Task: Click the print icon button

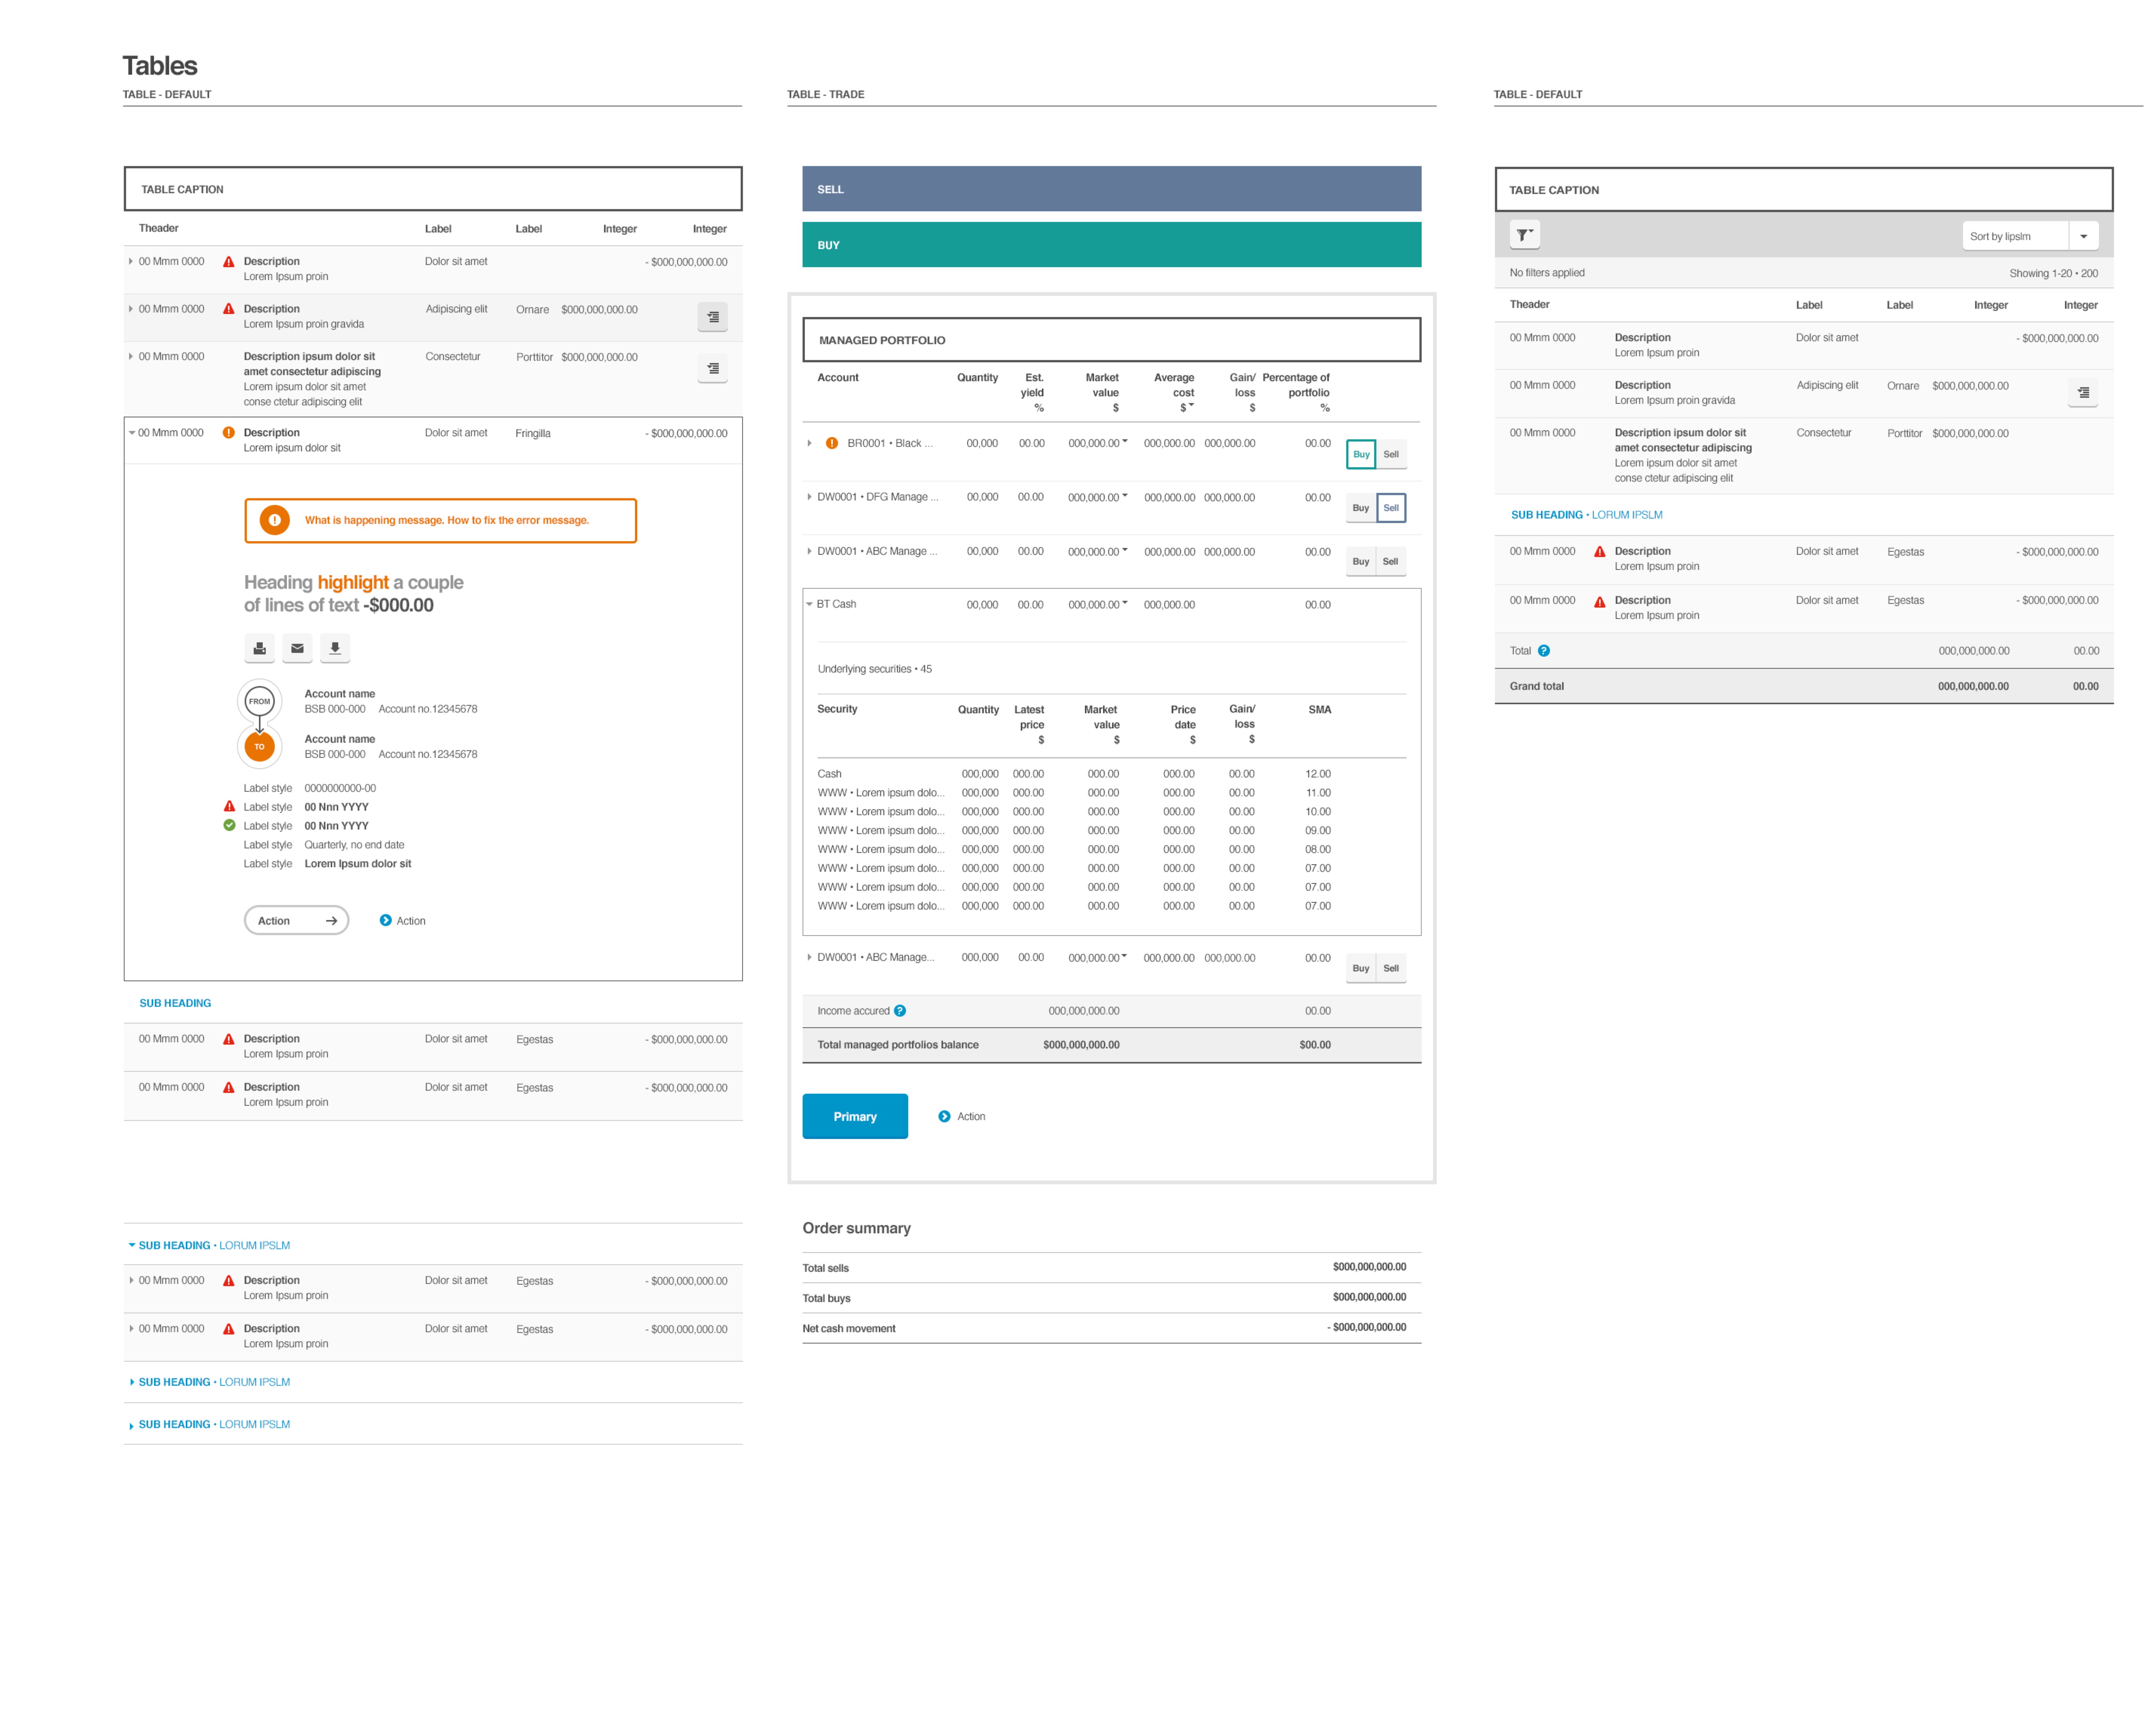Action: (x=259, y=648)
